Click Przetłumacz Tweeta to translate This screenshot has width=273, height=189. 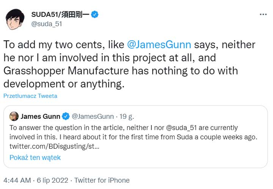point(30,96)
